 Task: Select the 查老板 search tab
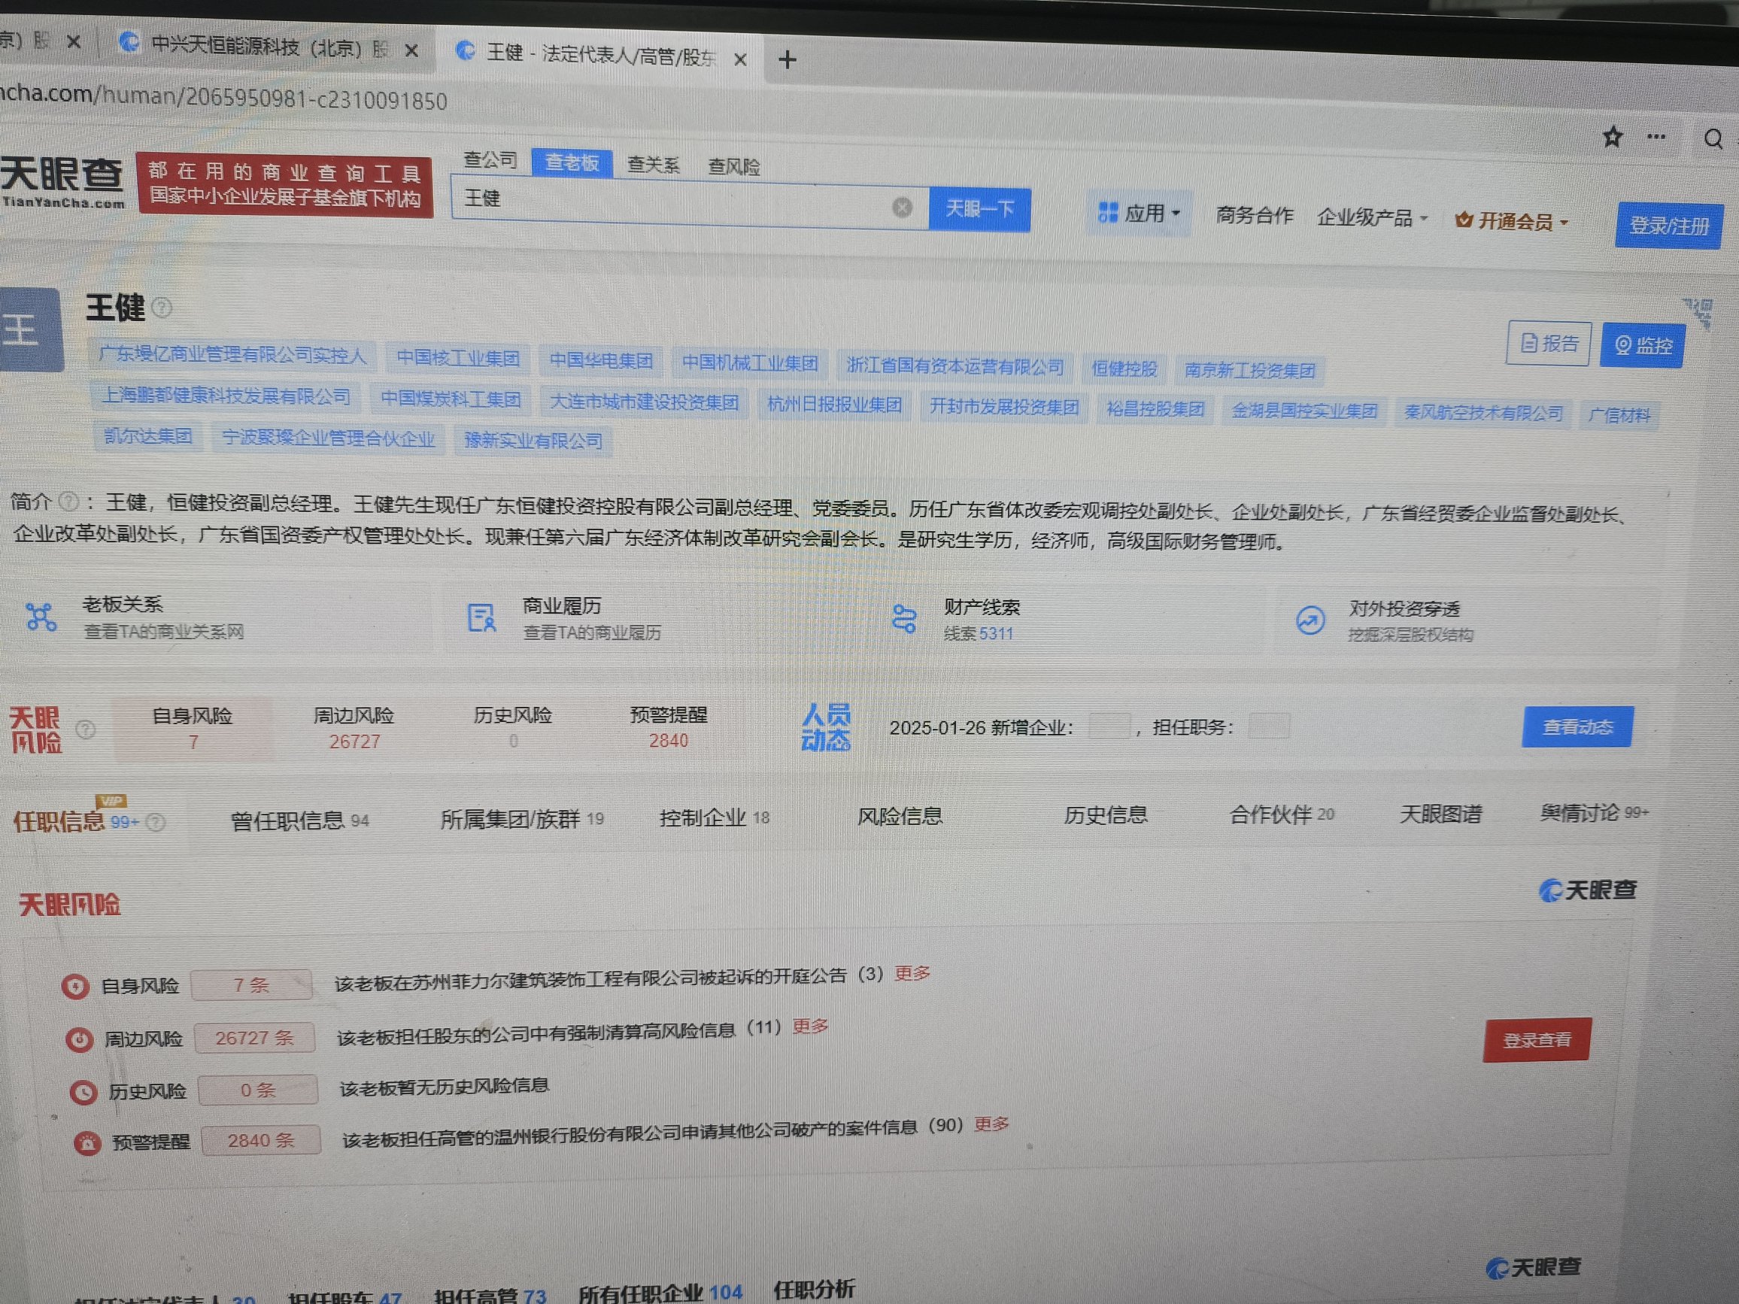click(572, 162)
